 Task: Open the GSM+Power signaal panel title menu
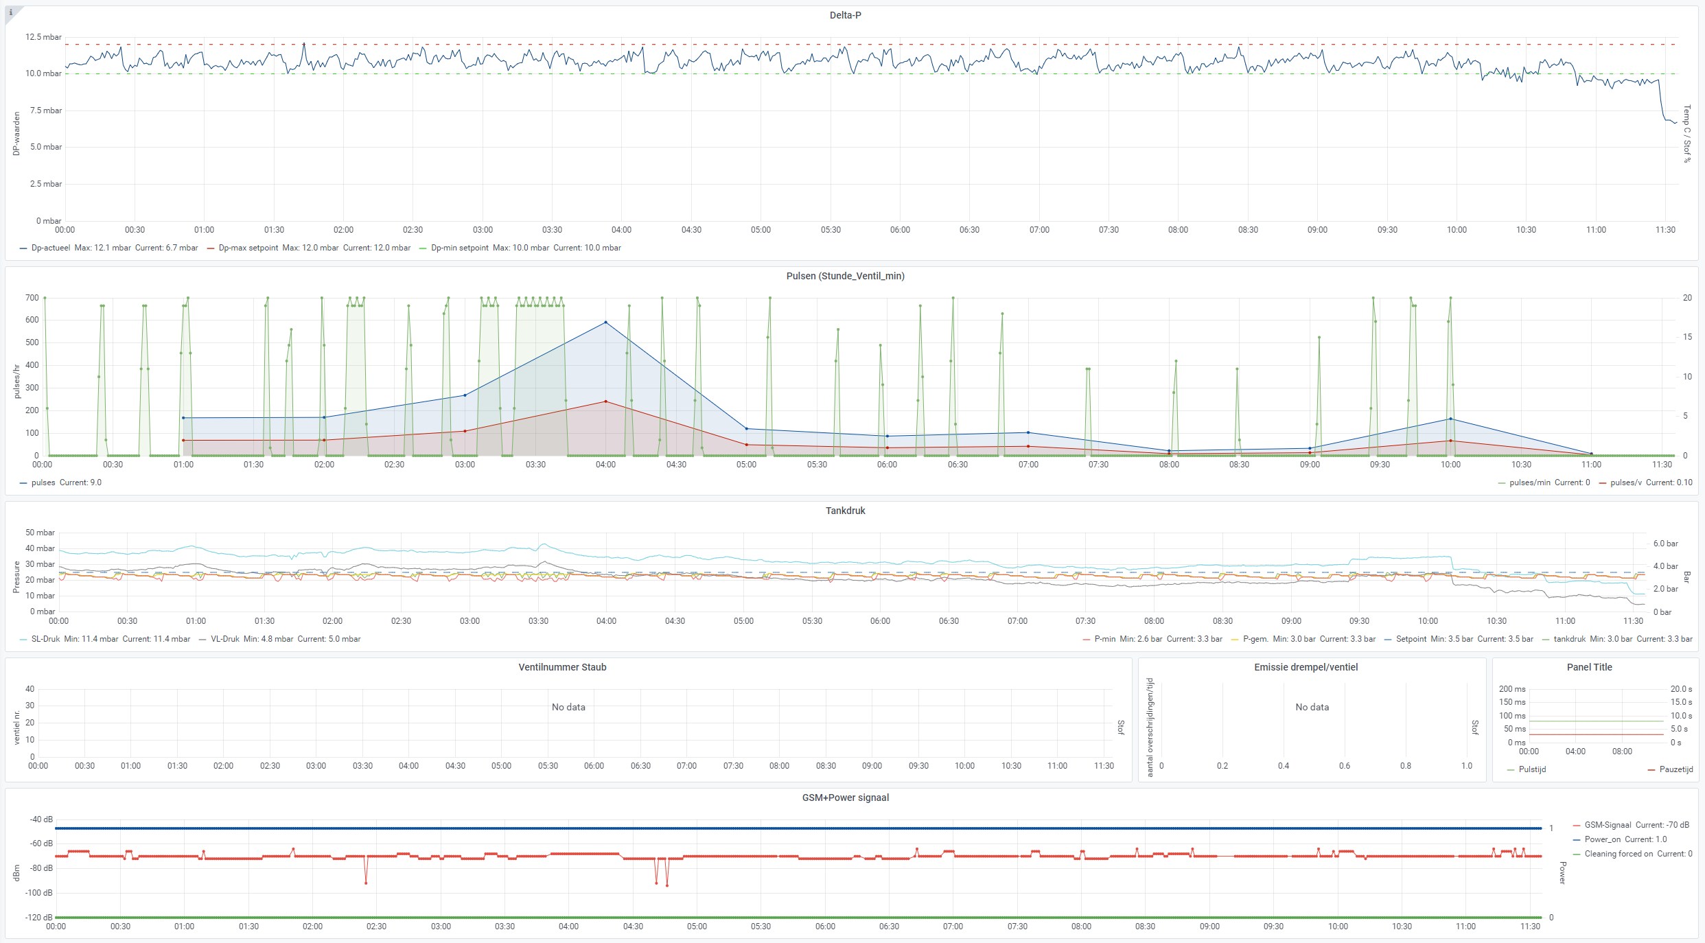pyautogui.click(x=845, y=798)
